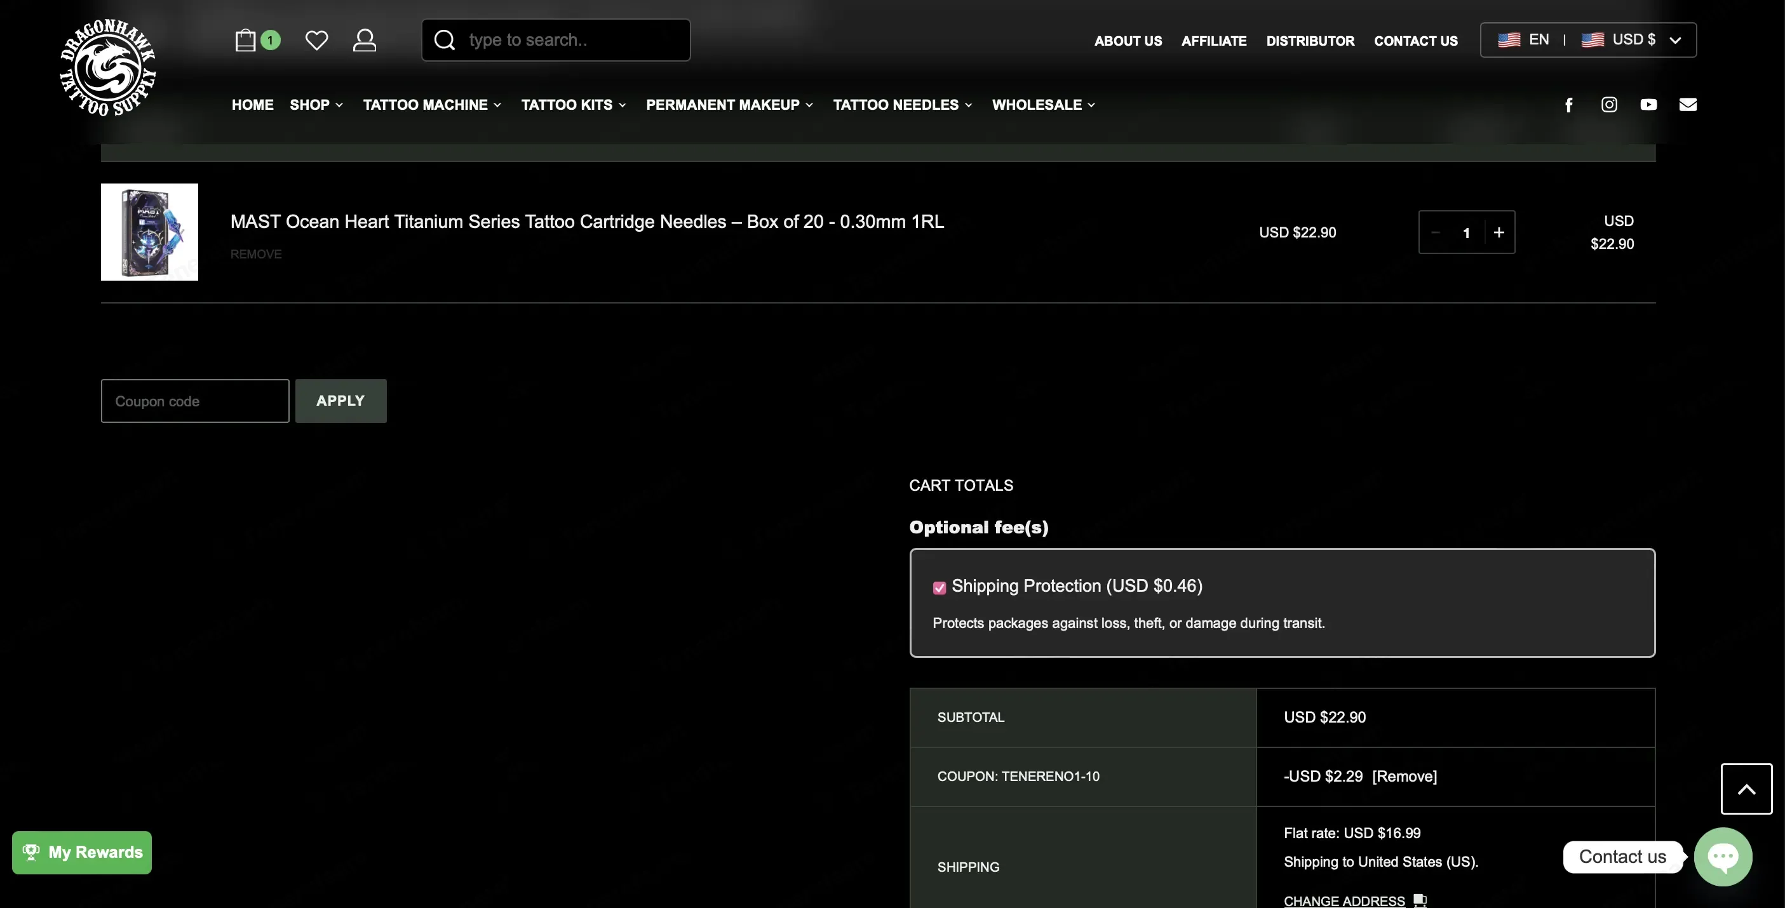
Task: Click the subtotal value USD $22.90
Action: tap(1324, 718)
